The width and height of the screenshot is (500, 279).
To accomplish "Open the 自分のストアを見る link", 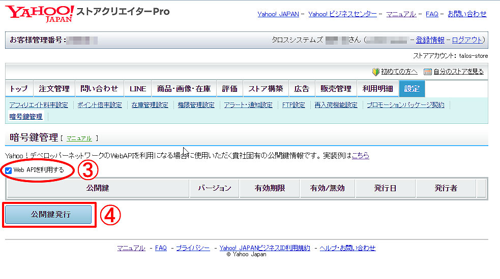I will pyautogui.click(x=459, y=72).
